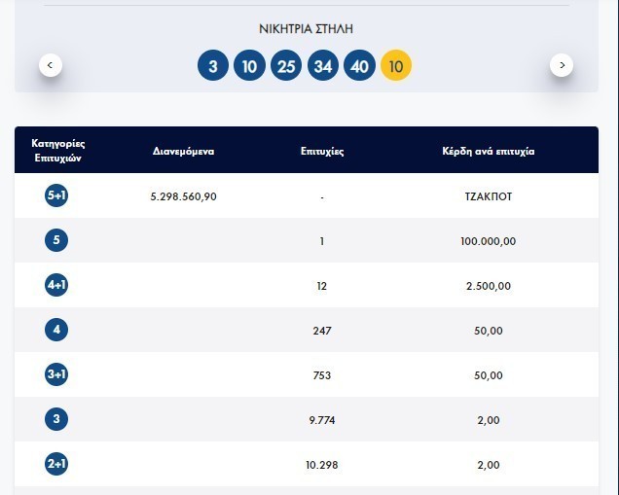Click the Διανεμόμενα column header
Screen dimensions: 619x495
pos(184,152)
